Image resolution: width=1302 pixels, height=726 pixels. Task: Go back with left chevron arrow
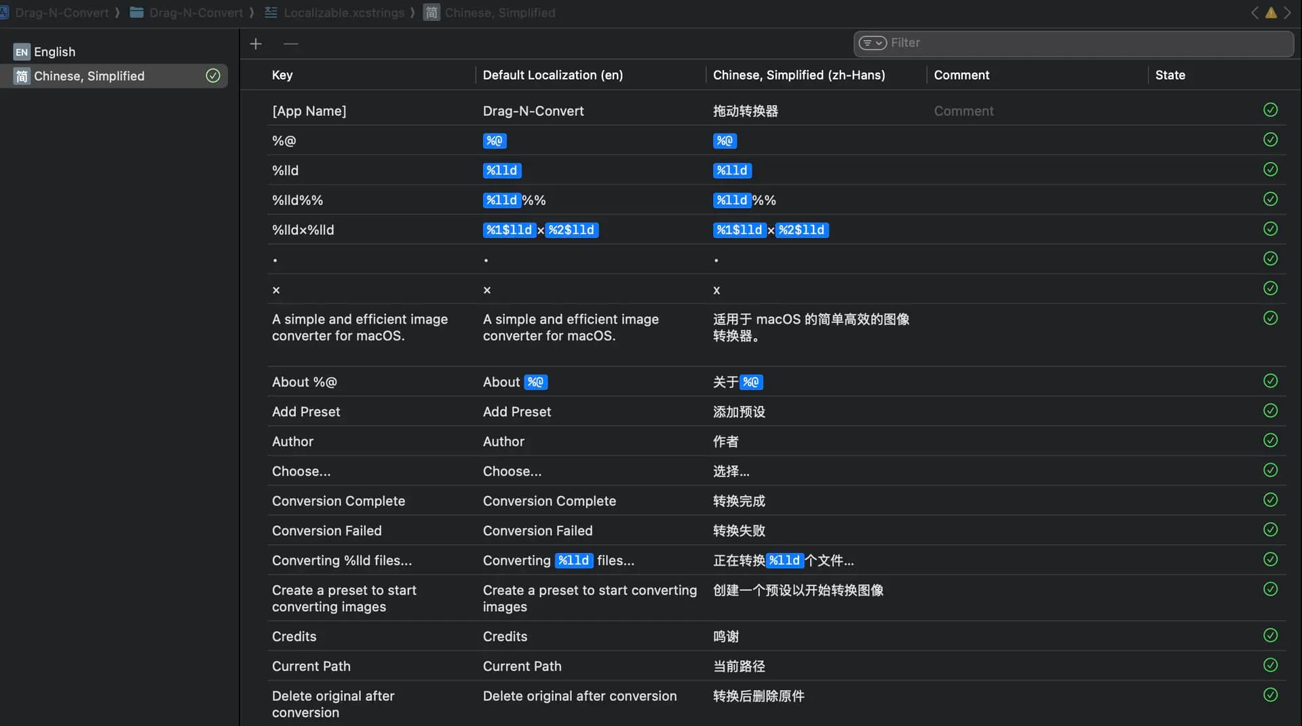coord(1255,13)
